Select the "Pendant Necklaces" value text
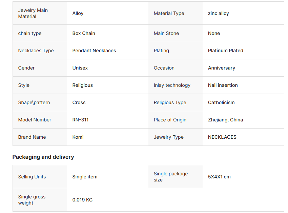 pyautogui.click(x=94, y=51)
